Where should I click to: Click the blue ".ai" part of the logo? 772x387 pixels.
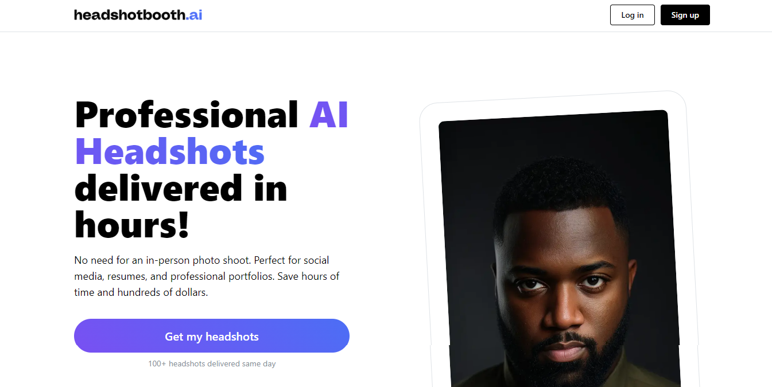click(193, 15)
